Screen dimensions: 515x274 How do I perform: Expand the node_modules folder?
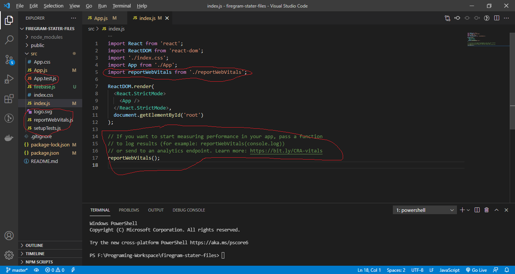(x=47, y=37)
